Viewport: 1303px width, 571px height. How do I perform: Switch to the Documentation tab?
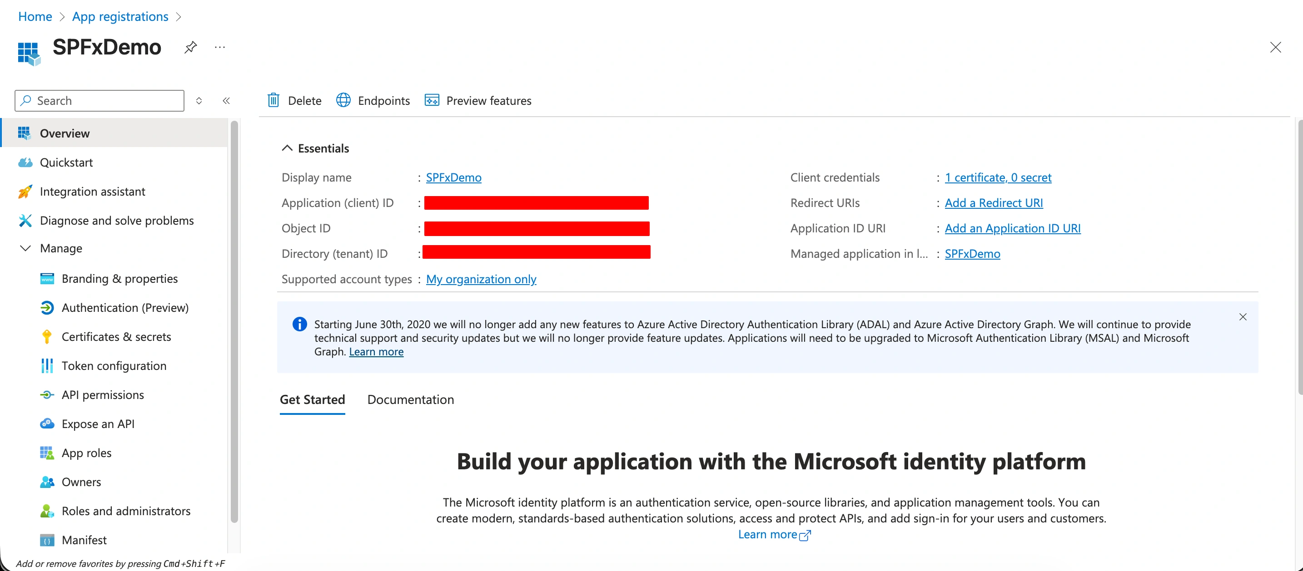tap(410, 400)
